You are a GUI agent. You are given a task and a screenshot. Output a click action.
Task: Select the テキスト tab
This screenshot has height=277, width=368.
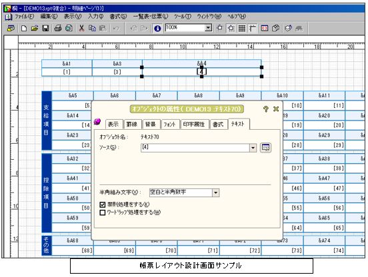pyautogui.click(x=238, y=124)
